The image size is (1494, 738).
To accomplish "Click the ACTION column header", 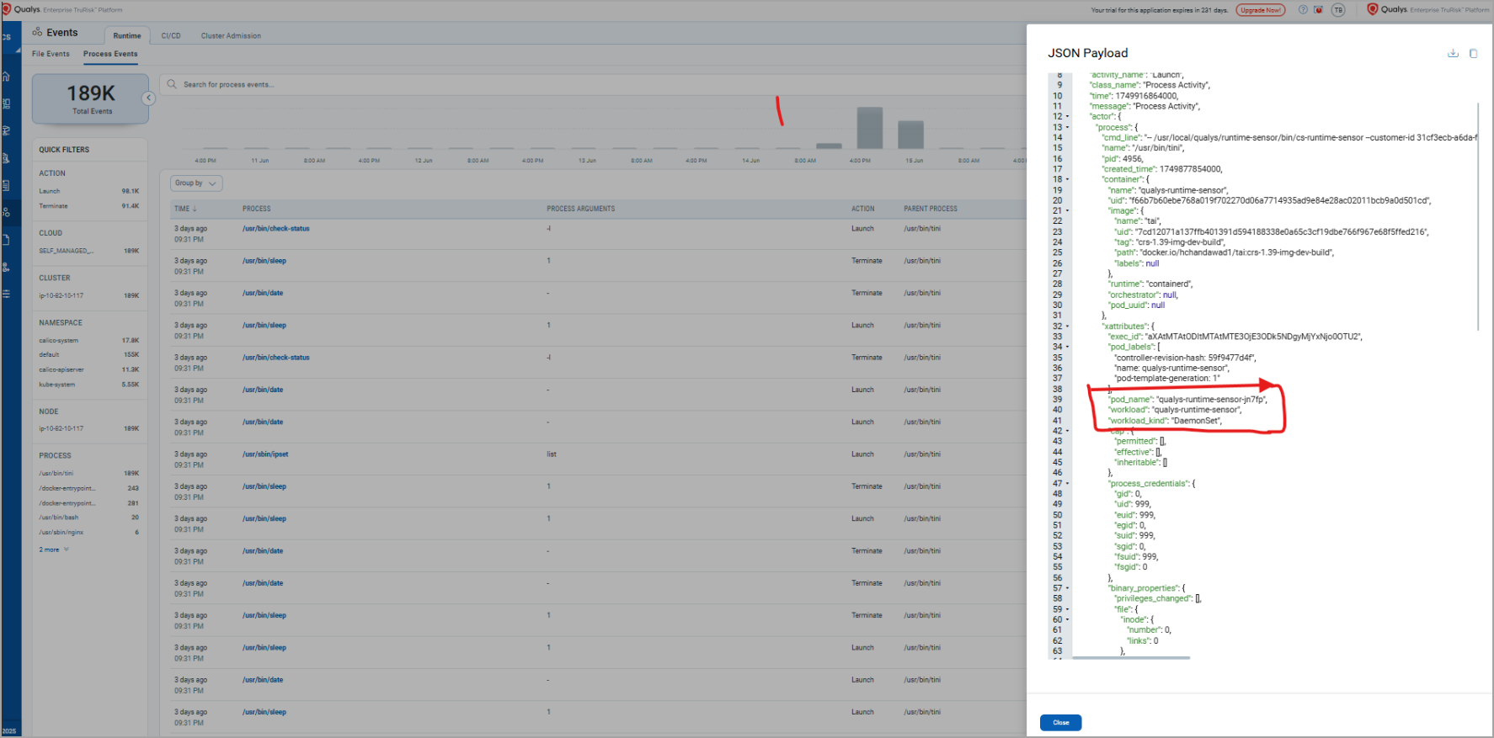I will (863, 209).
